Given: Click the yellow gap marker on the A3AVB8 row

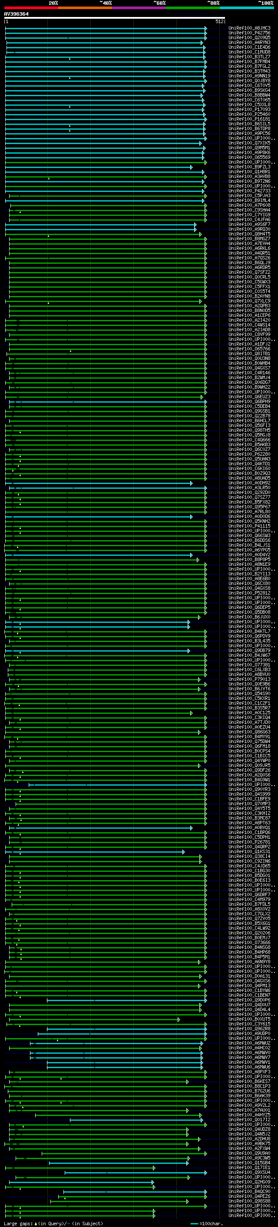Looking at the screenshot, I should (x=49, y=178).
